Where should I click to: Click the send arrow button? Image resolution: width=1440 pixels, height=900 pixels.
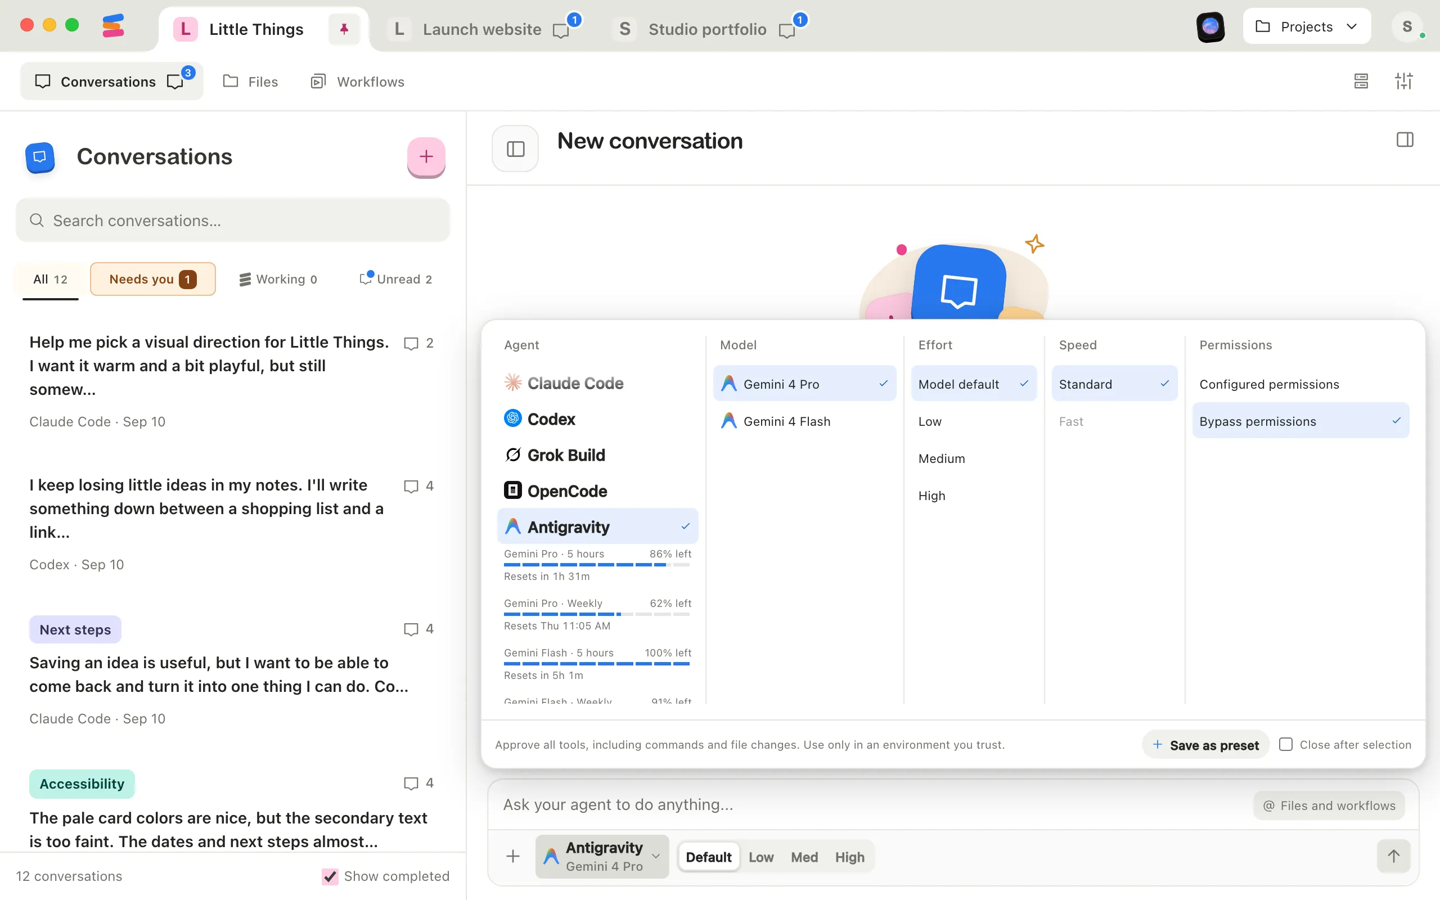point(1393,856)
